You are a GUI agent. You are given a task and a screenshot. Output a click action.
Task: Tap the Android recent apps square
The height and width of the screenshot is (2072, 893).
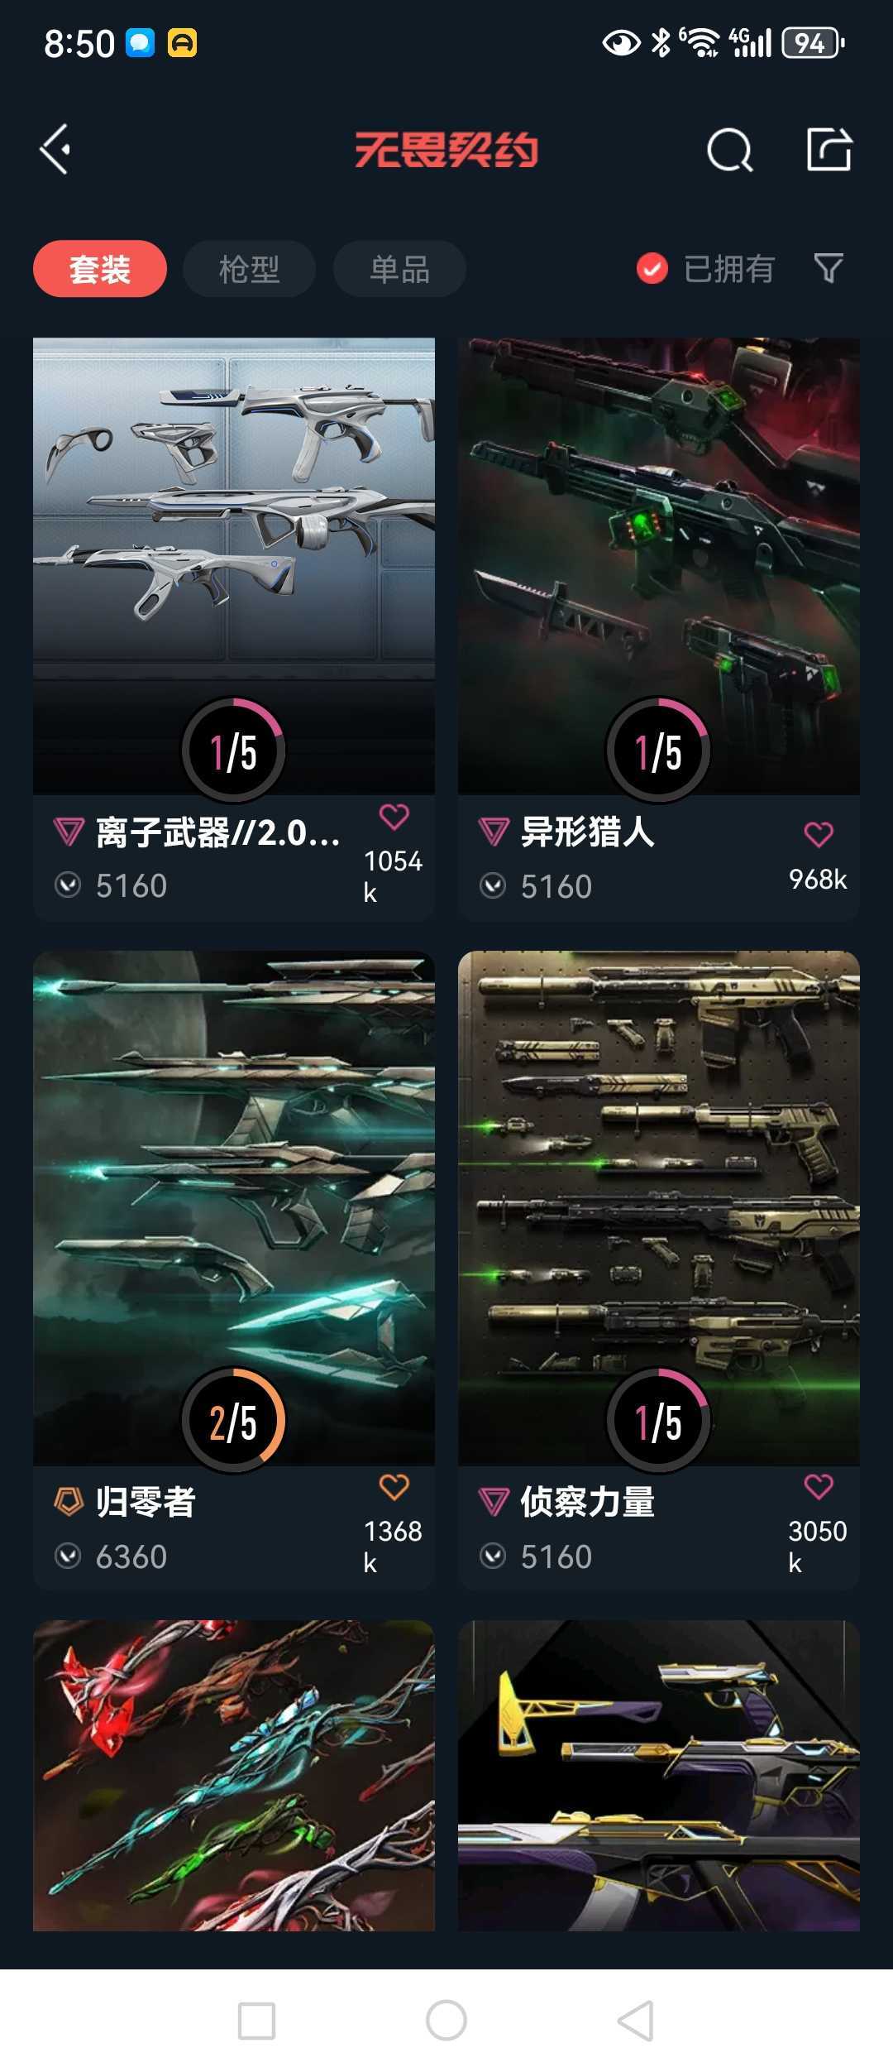coord(256,2021)
